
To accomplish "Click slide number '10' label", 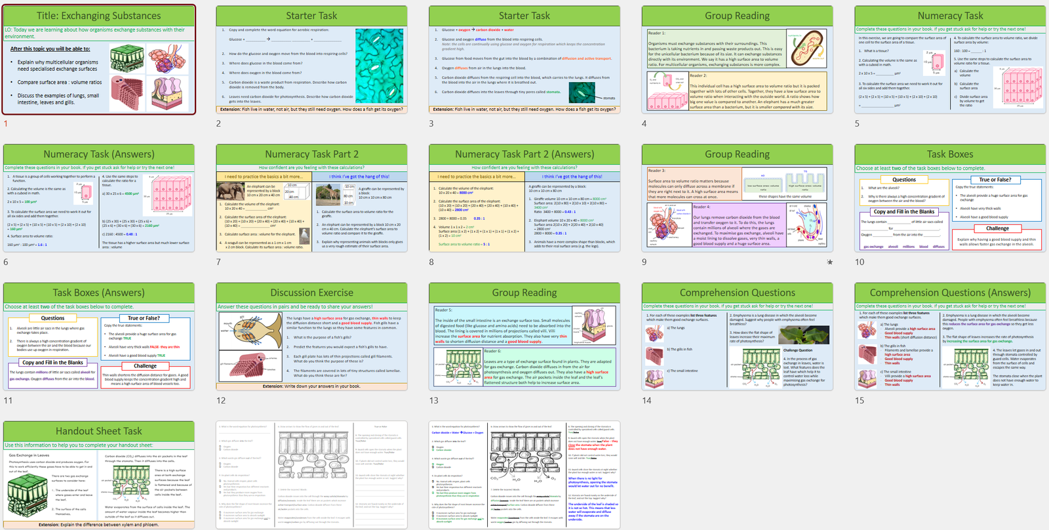I will tap(860, 262).
